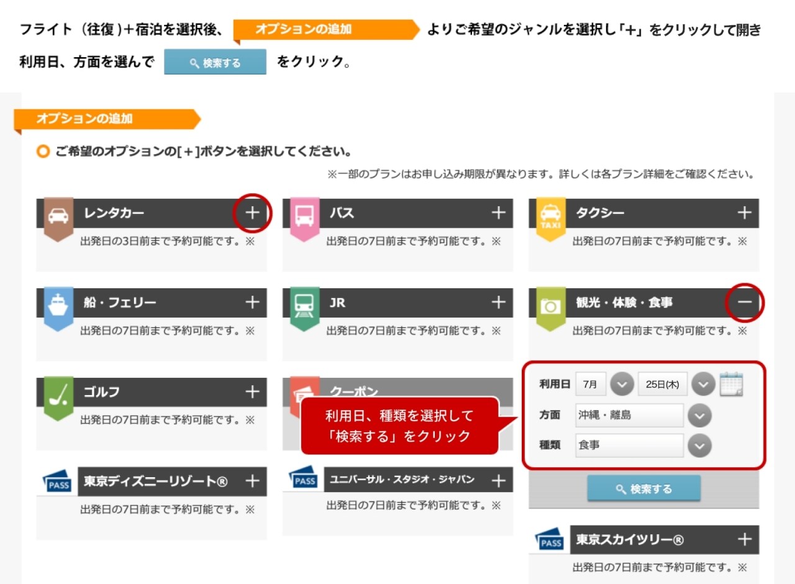Open the calendar date picker icon

click(732, 385)
